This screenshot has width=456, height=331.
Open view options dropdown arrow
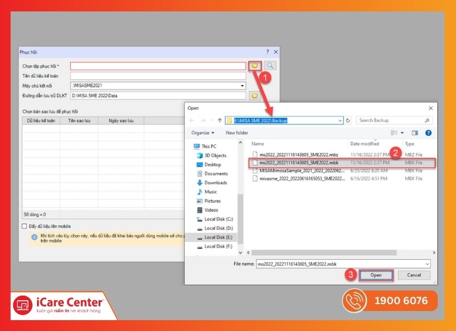click(x=402, y=133)
